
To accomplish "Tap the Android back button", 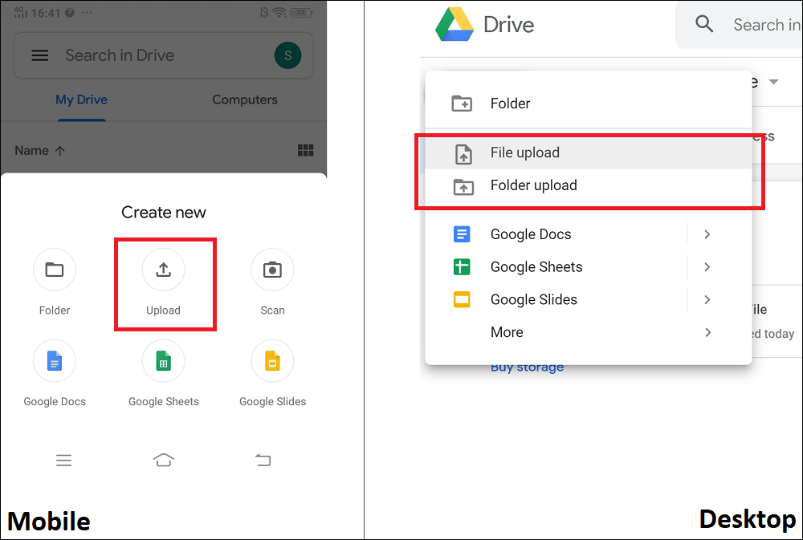I will pos(263,460).
